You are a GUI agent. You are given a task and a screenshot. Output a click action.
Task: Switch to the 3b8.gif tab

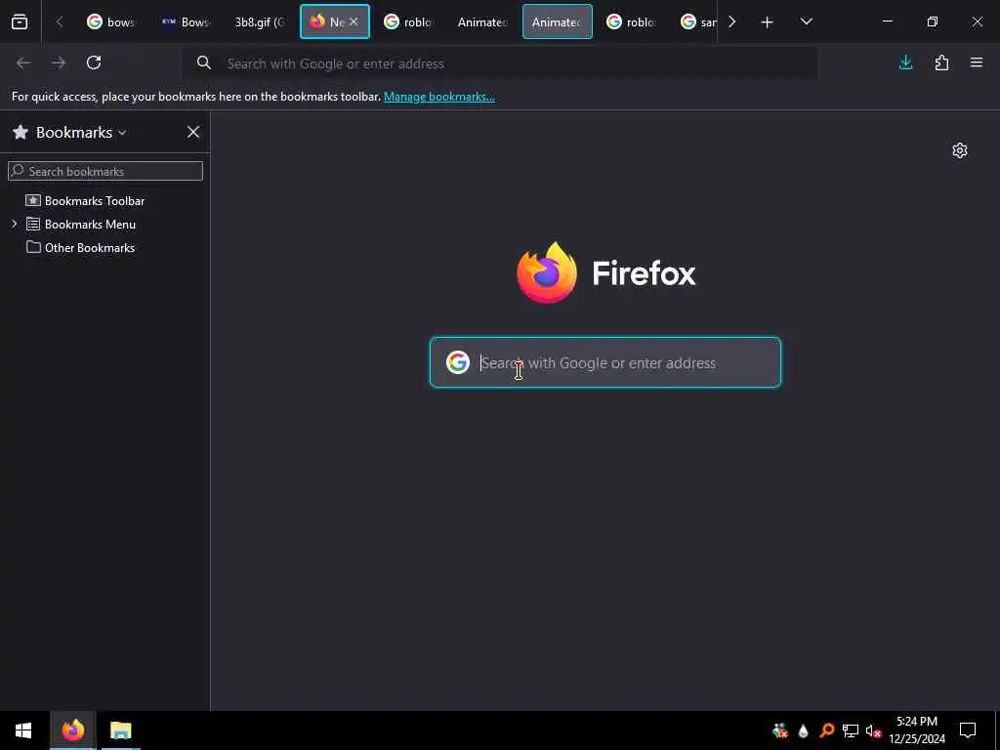[260, 21]
